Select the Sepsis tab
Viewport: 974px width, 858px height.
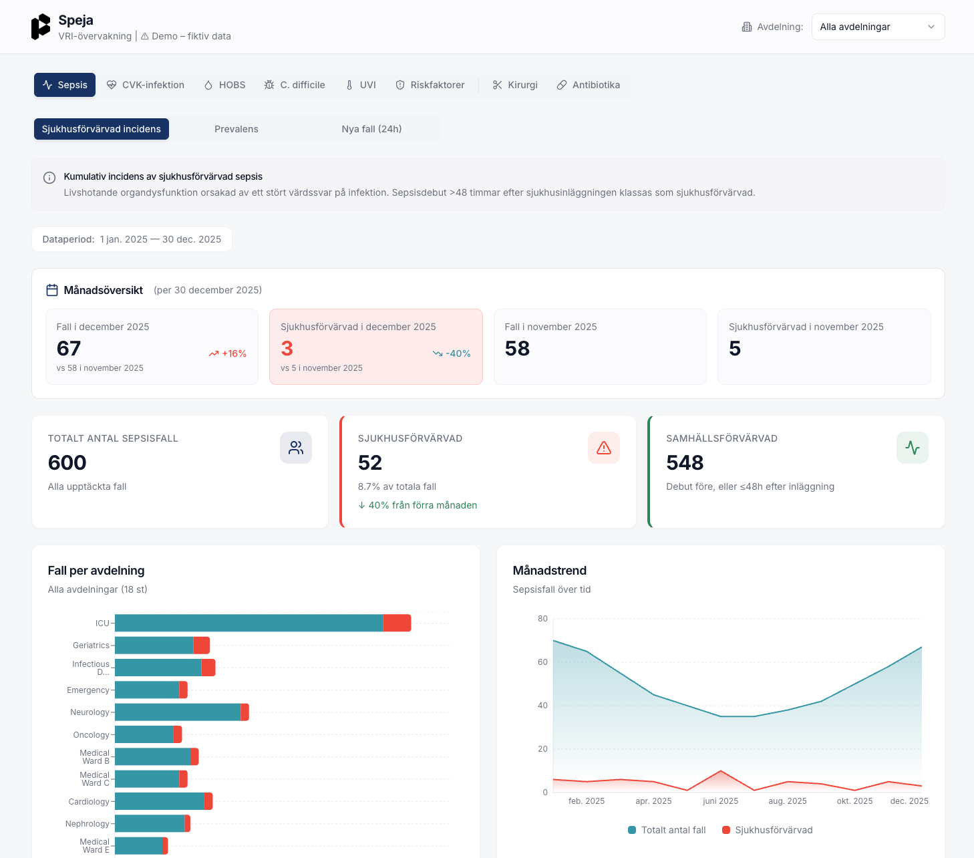pyautogui.click(x=65, y=85)
